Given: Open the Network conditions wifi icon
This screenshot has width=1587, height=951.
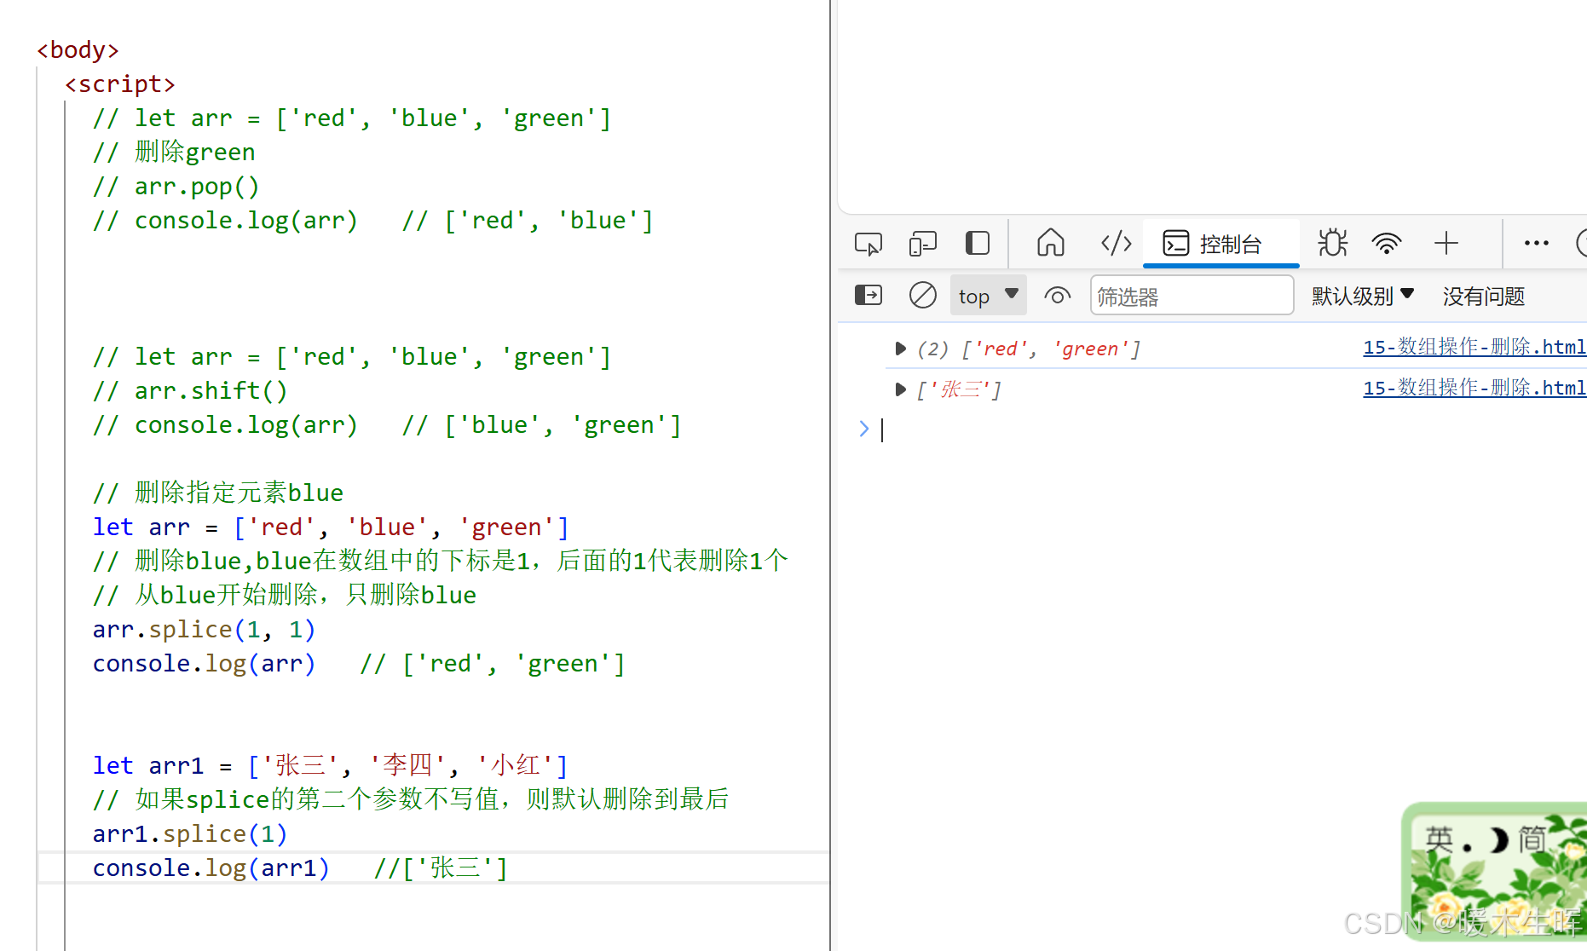Looking at the screenshot, I should tap(1387, 243).
